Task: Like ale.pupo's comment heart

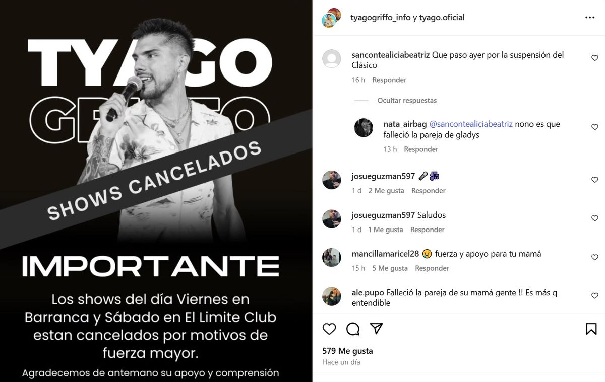Action: point(594,296)
